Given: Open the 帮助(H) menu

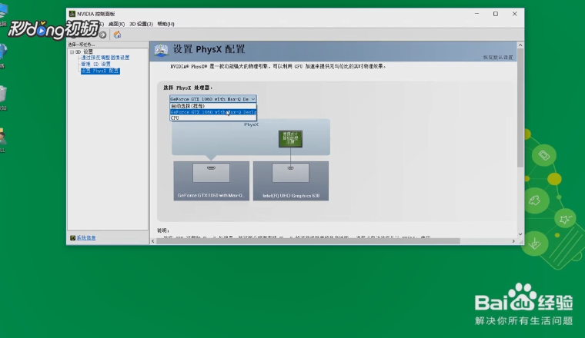Looking at the screenshot, I should click(x=165, y=24).
